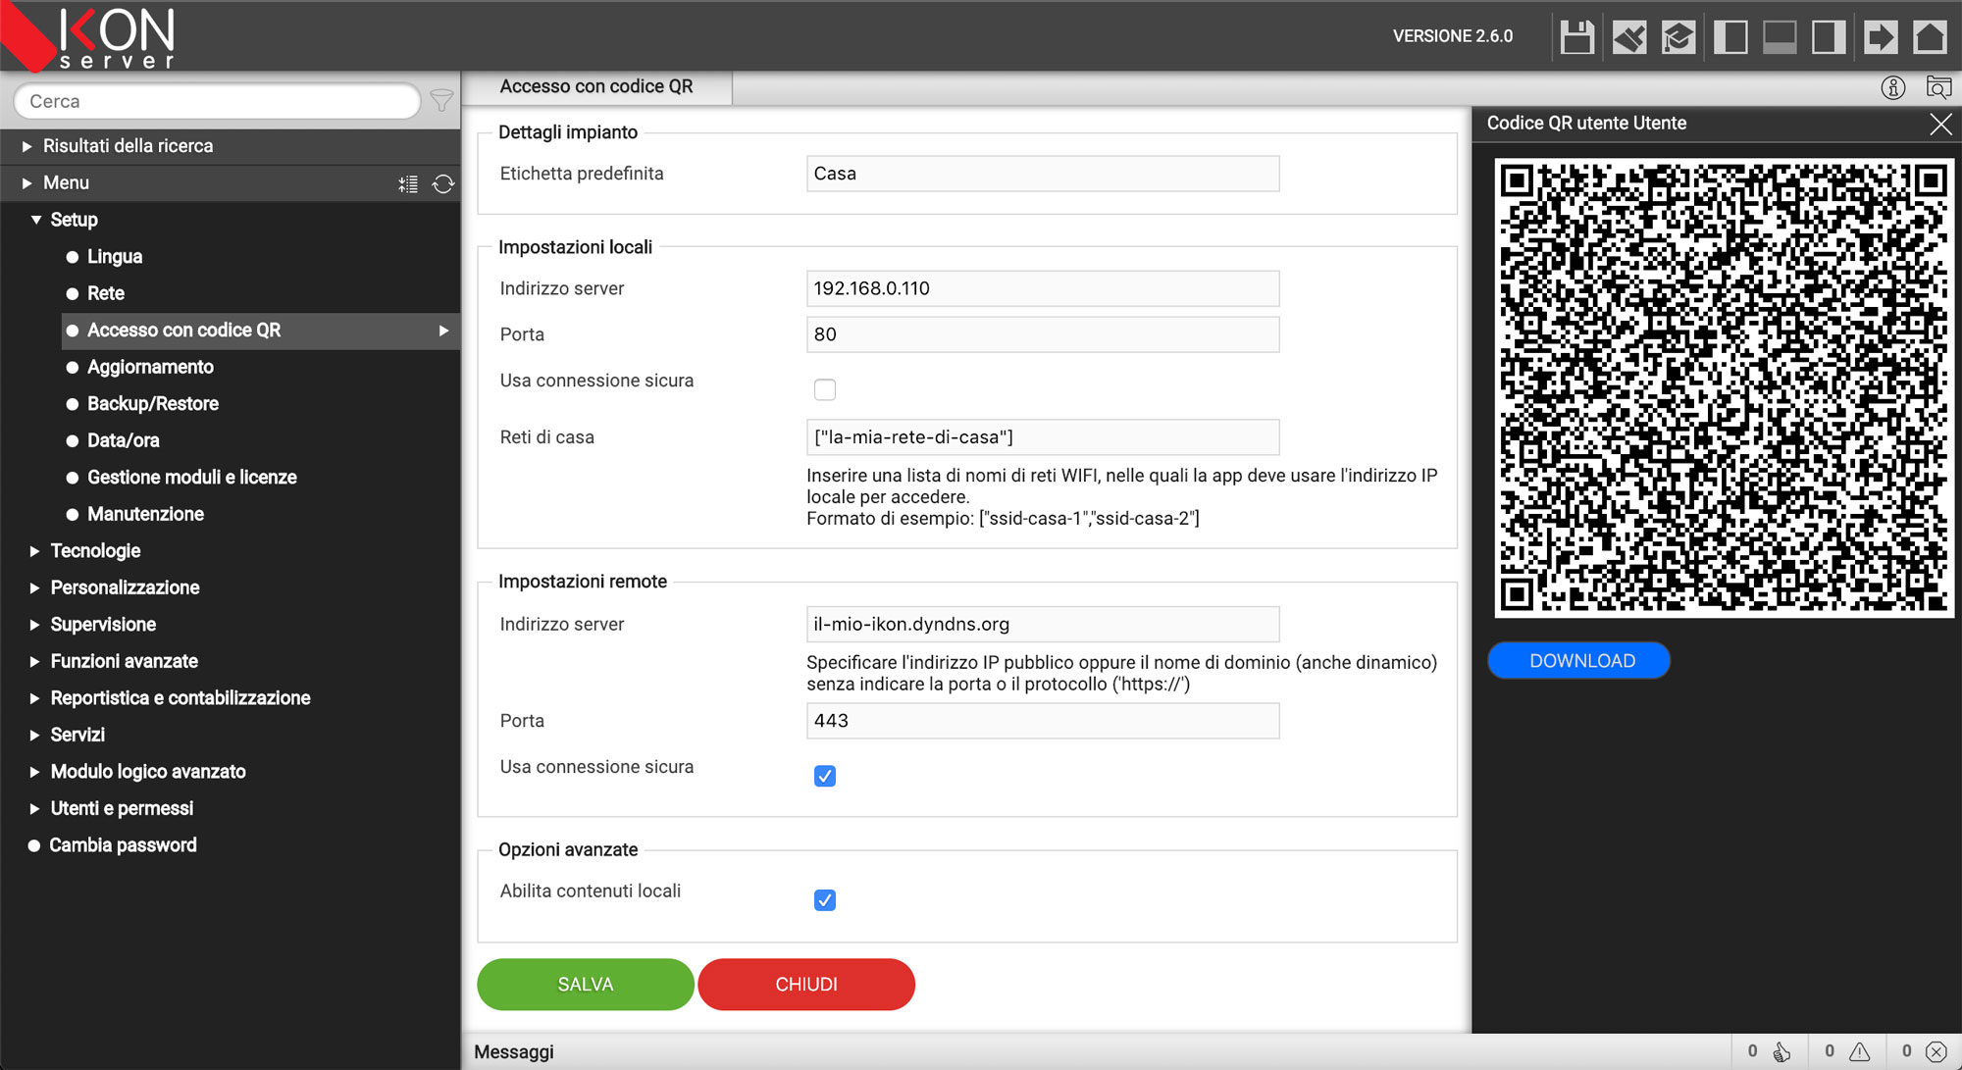Expand Reportistica e contabilizzazione node

pyautogui.click(x=34, y=698)
